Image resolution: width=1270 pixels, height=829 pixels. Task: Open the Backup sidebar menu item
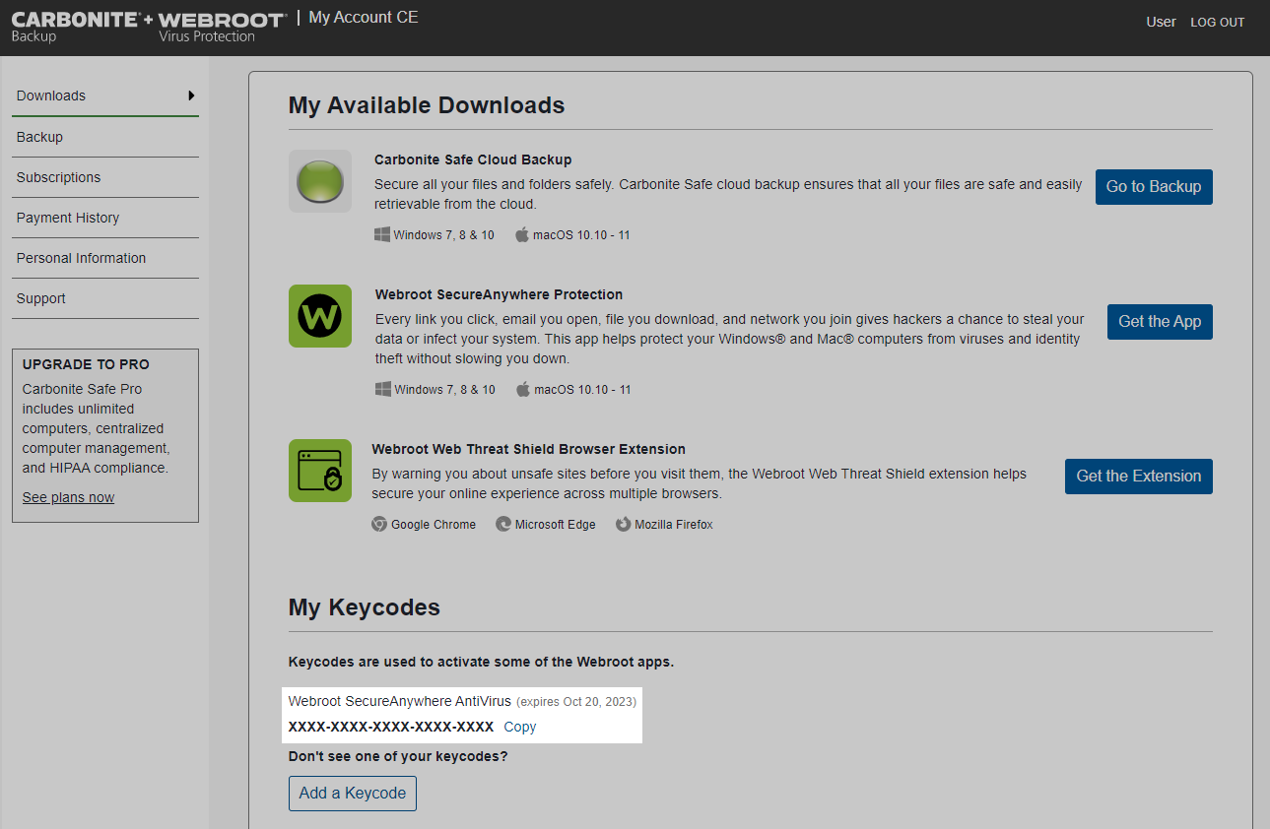tap(39, 137)
